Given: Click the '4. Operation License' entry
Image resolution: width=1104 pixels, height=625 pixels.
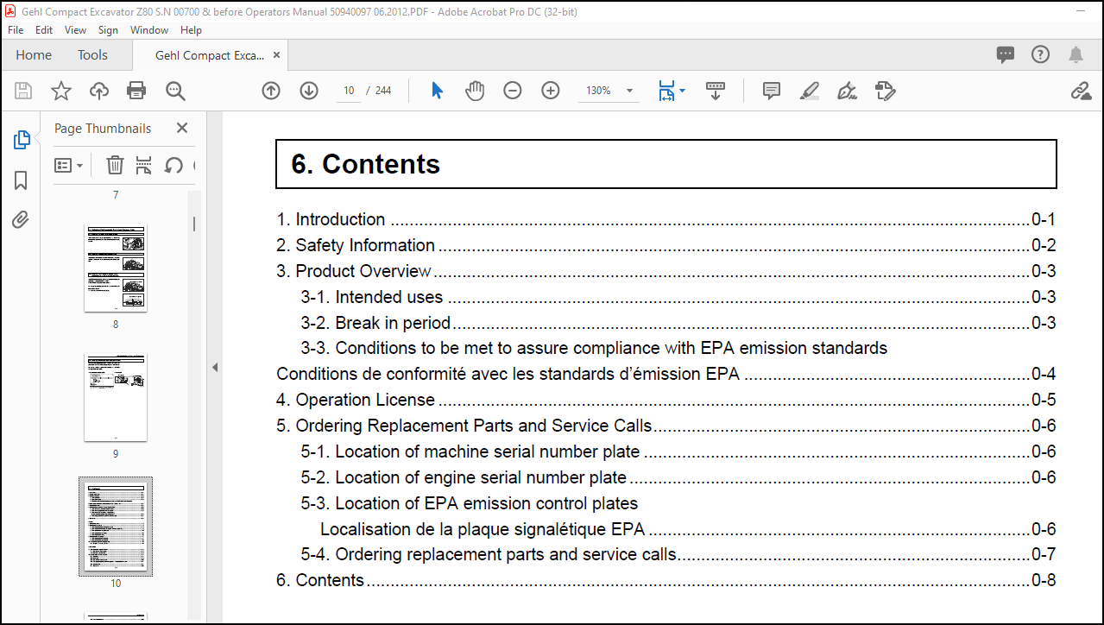Looking at the screenshot, I should pyautogui.click(x=666, y=400).
